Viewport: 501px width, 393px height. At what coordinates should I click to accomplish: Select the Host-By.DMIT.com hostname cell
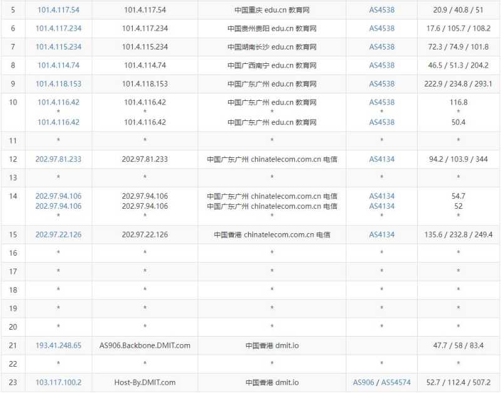point(145,382)
